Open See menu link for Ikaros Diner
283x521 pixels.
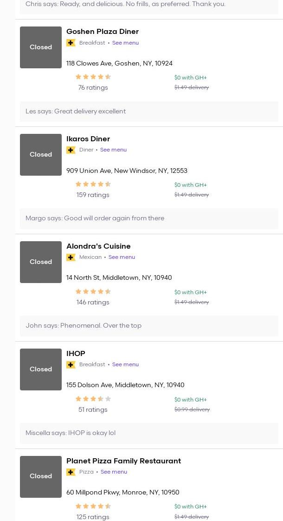click(x=113, y=150)
